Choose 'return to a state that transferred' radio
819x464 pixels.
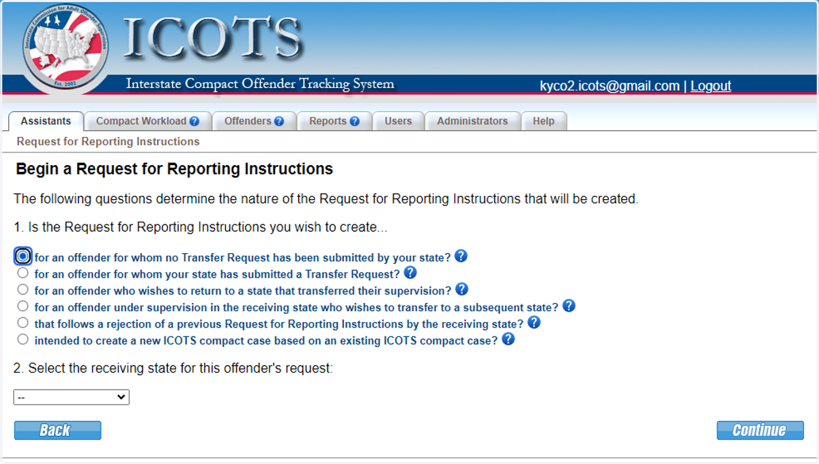tap(23, 289)
